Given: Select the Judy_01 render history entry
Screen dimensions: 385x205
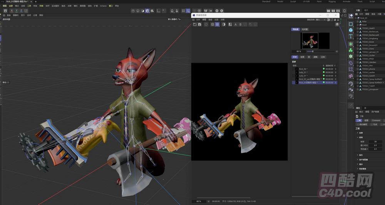Looking at the screenshot, I should click(303, 72).
